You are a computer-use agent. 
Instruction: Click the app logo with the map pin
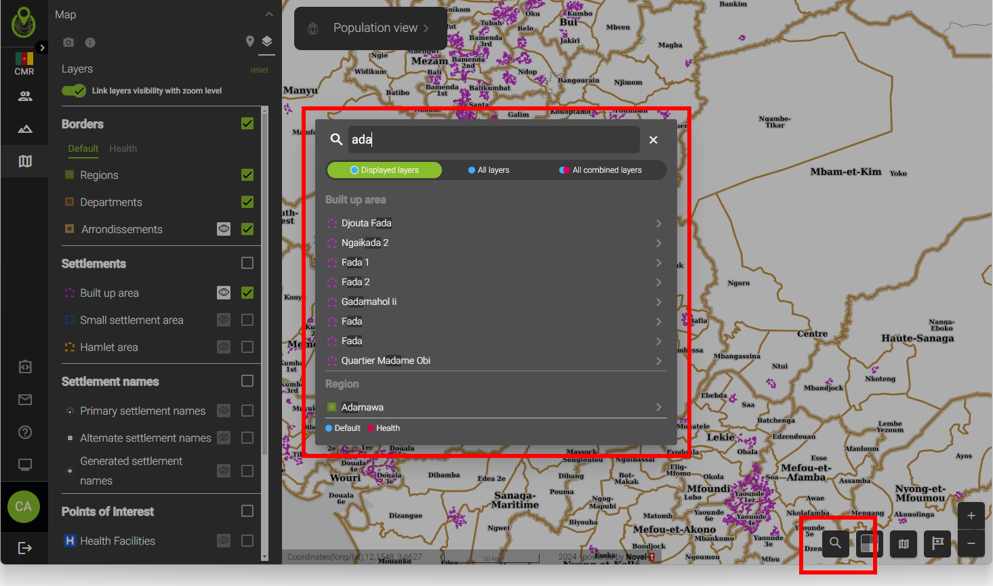pyautogui.click(x=24, y=22)
